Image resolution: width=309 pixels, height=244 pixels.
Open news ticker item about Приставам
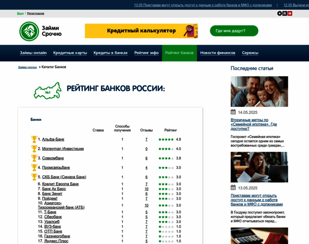tap(203, 5)
